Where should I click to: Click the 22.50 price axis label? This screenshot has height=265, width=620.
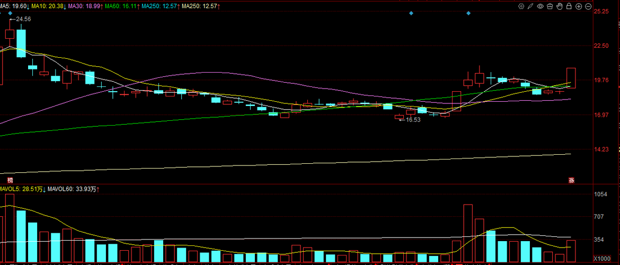pos(601,46)
